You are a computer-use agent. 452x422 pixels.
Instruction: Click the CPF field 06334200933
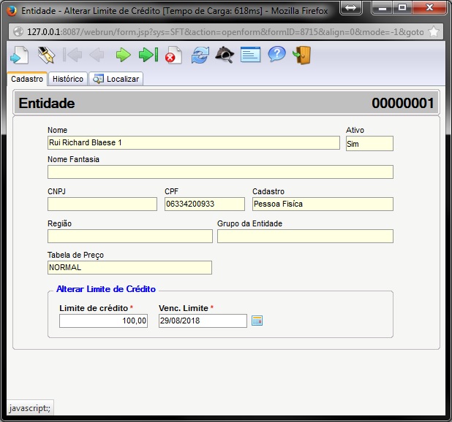tap(205, 204)
